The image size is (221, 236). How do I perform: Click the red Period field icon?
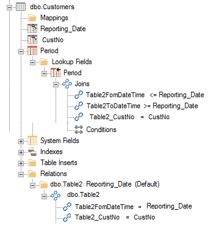(x=32, y=51)
